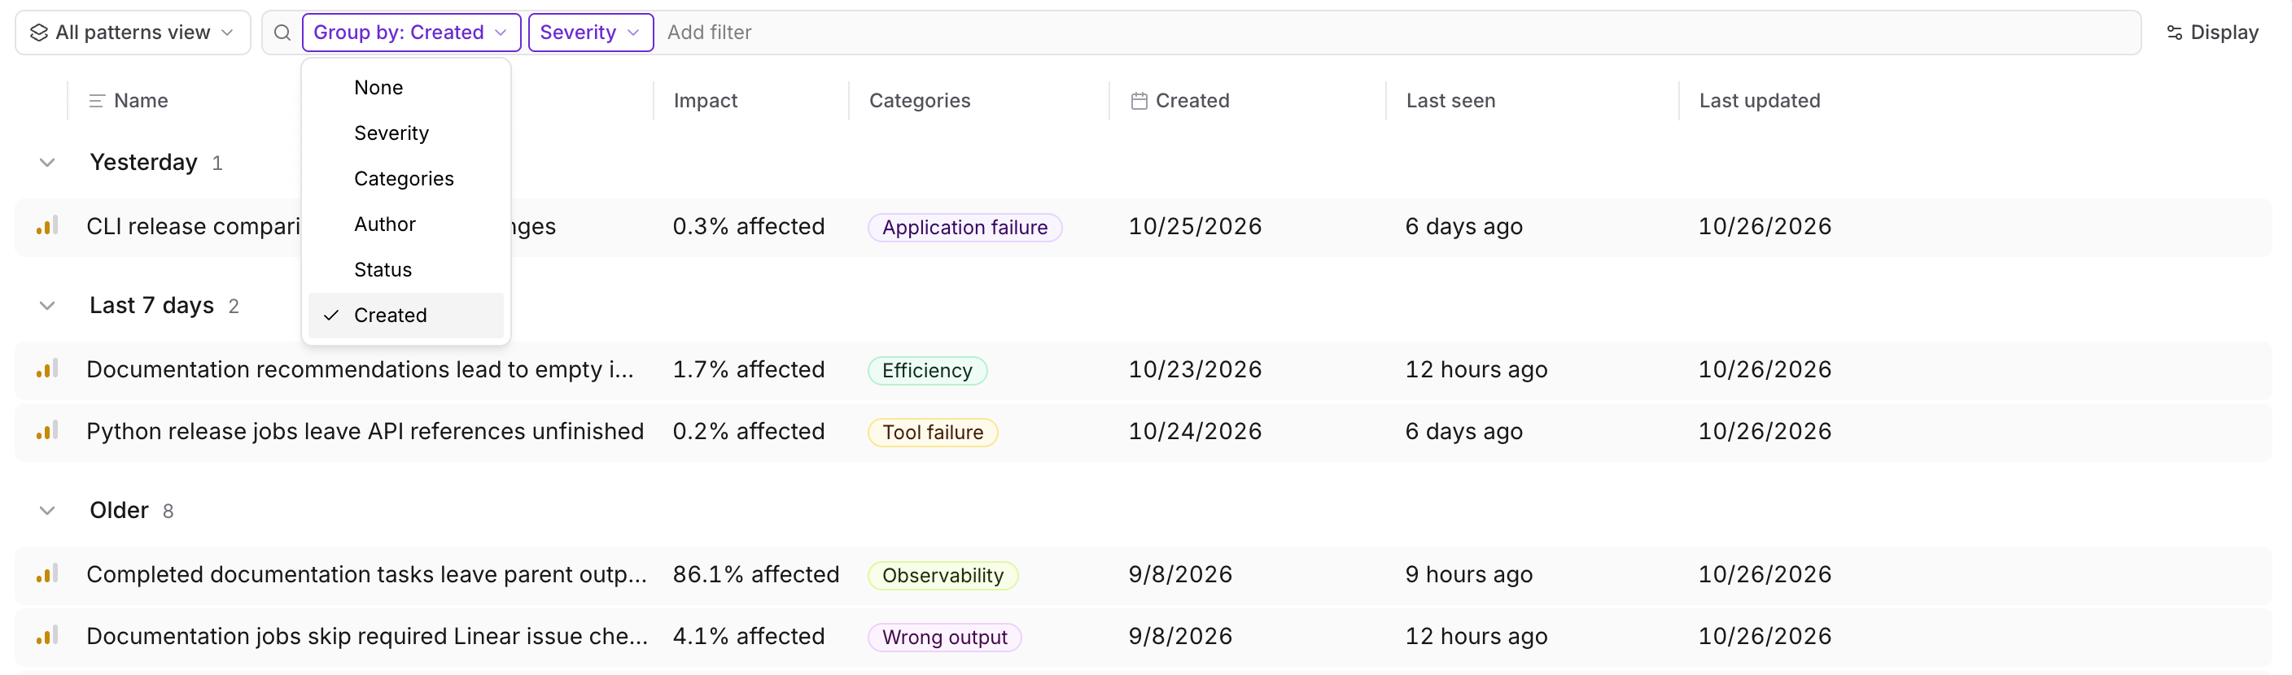
Task: Click severity bars icon of Completed documentation tasks row
Action: pyautogui.click(x=47, y=574)
